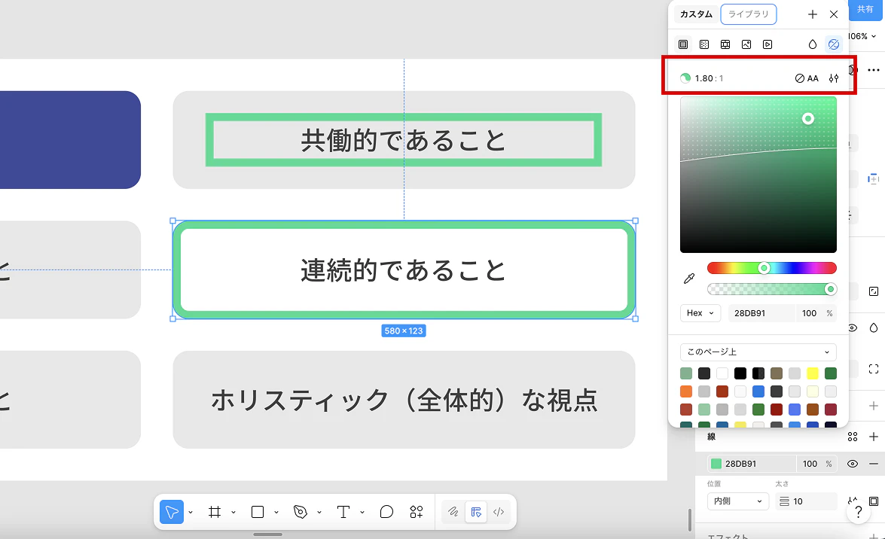
Task: Expand the Move tool options chevron
Action: [x=191, y=513]
